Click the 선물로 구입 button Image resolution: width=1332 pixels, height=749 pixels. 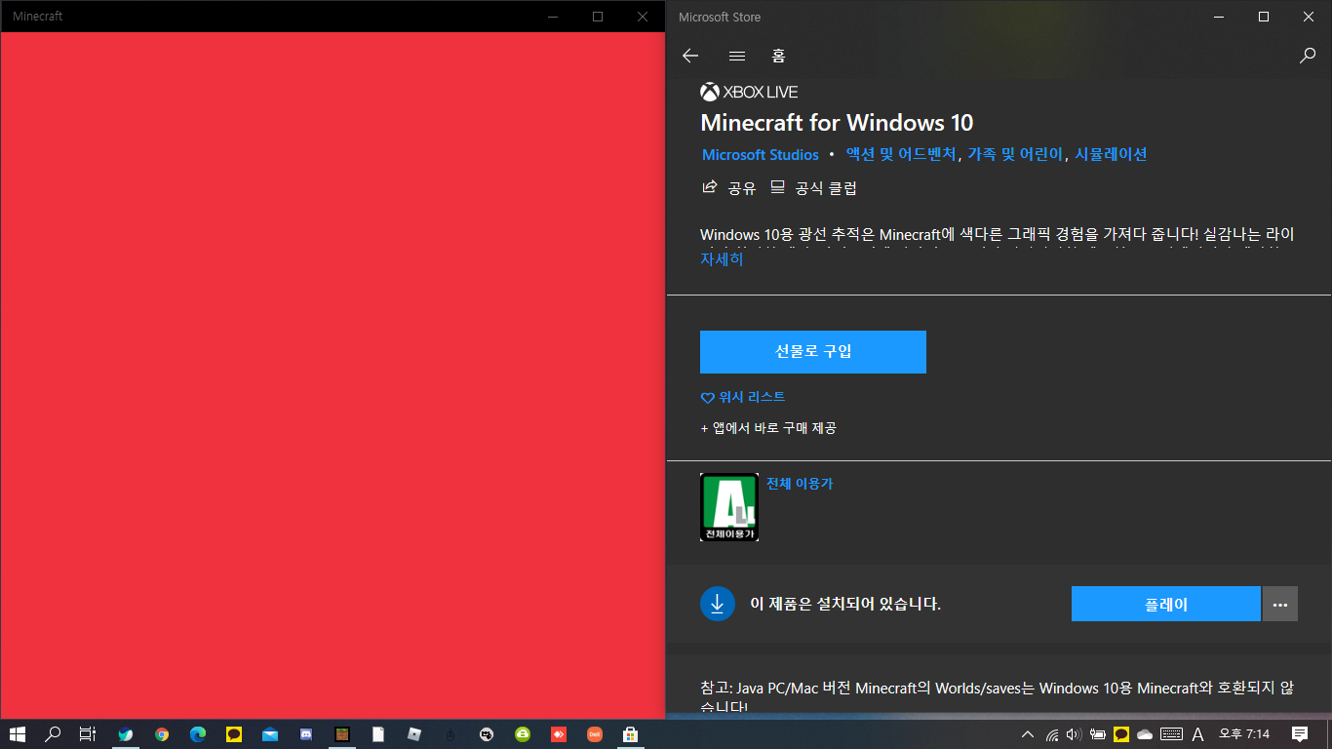pyautogui.click(x=813, y=352)
